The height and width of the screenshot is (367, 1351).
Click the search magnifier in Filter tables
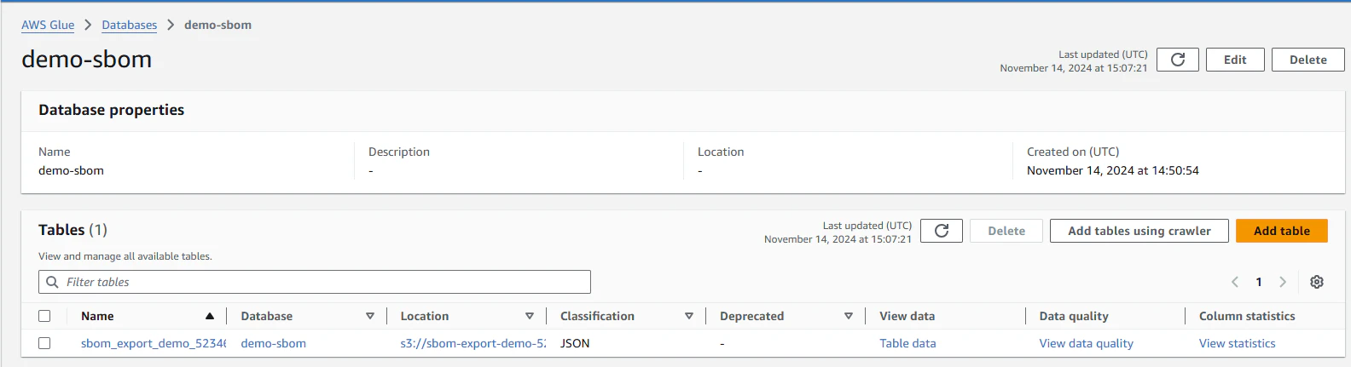coord(52,282)
